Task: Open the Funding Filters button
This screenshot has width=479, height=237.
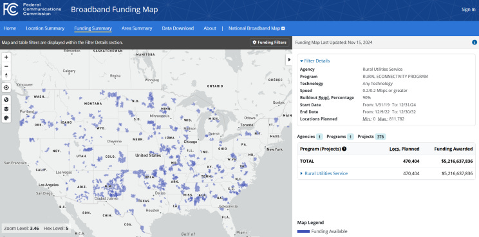Action: click(269, 43)
